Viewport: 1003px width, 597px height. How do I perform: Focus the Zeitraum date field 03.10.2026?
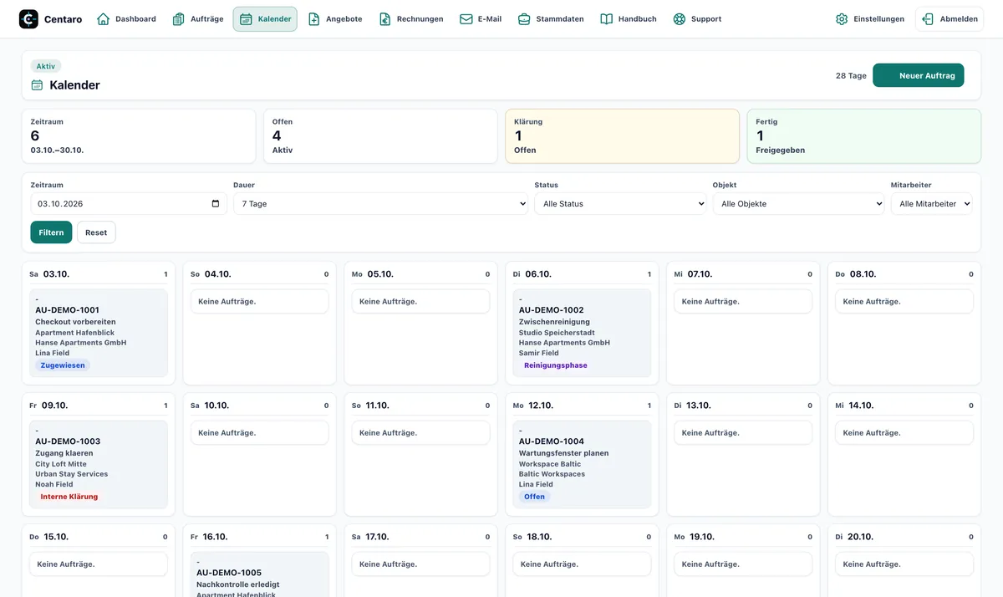pos(129,204)
